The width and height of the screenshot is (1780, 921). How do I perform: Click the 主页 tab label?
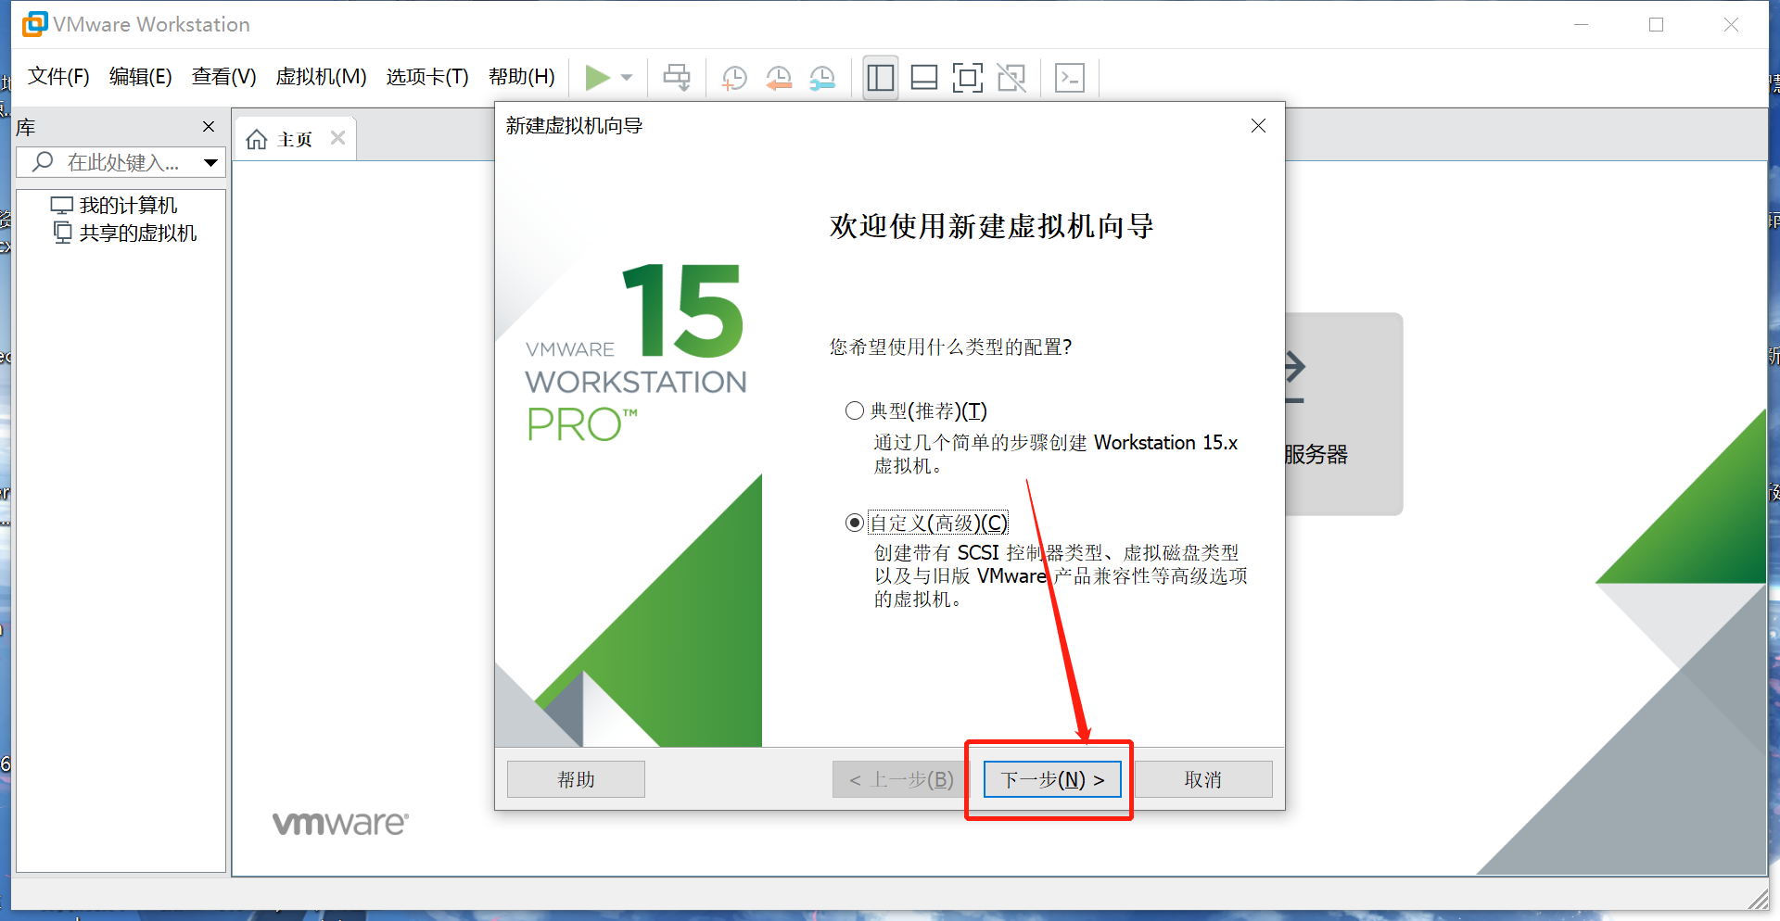pyautogui.click(x=296, y=140)
